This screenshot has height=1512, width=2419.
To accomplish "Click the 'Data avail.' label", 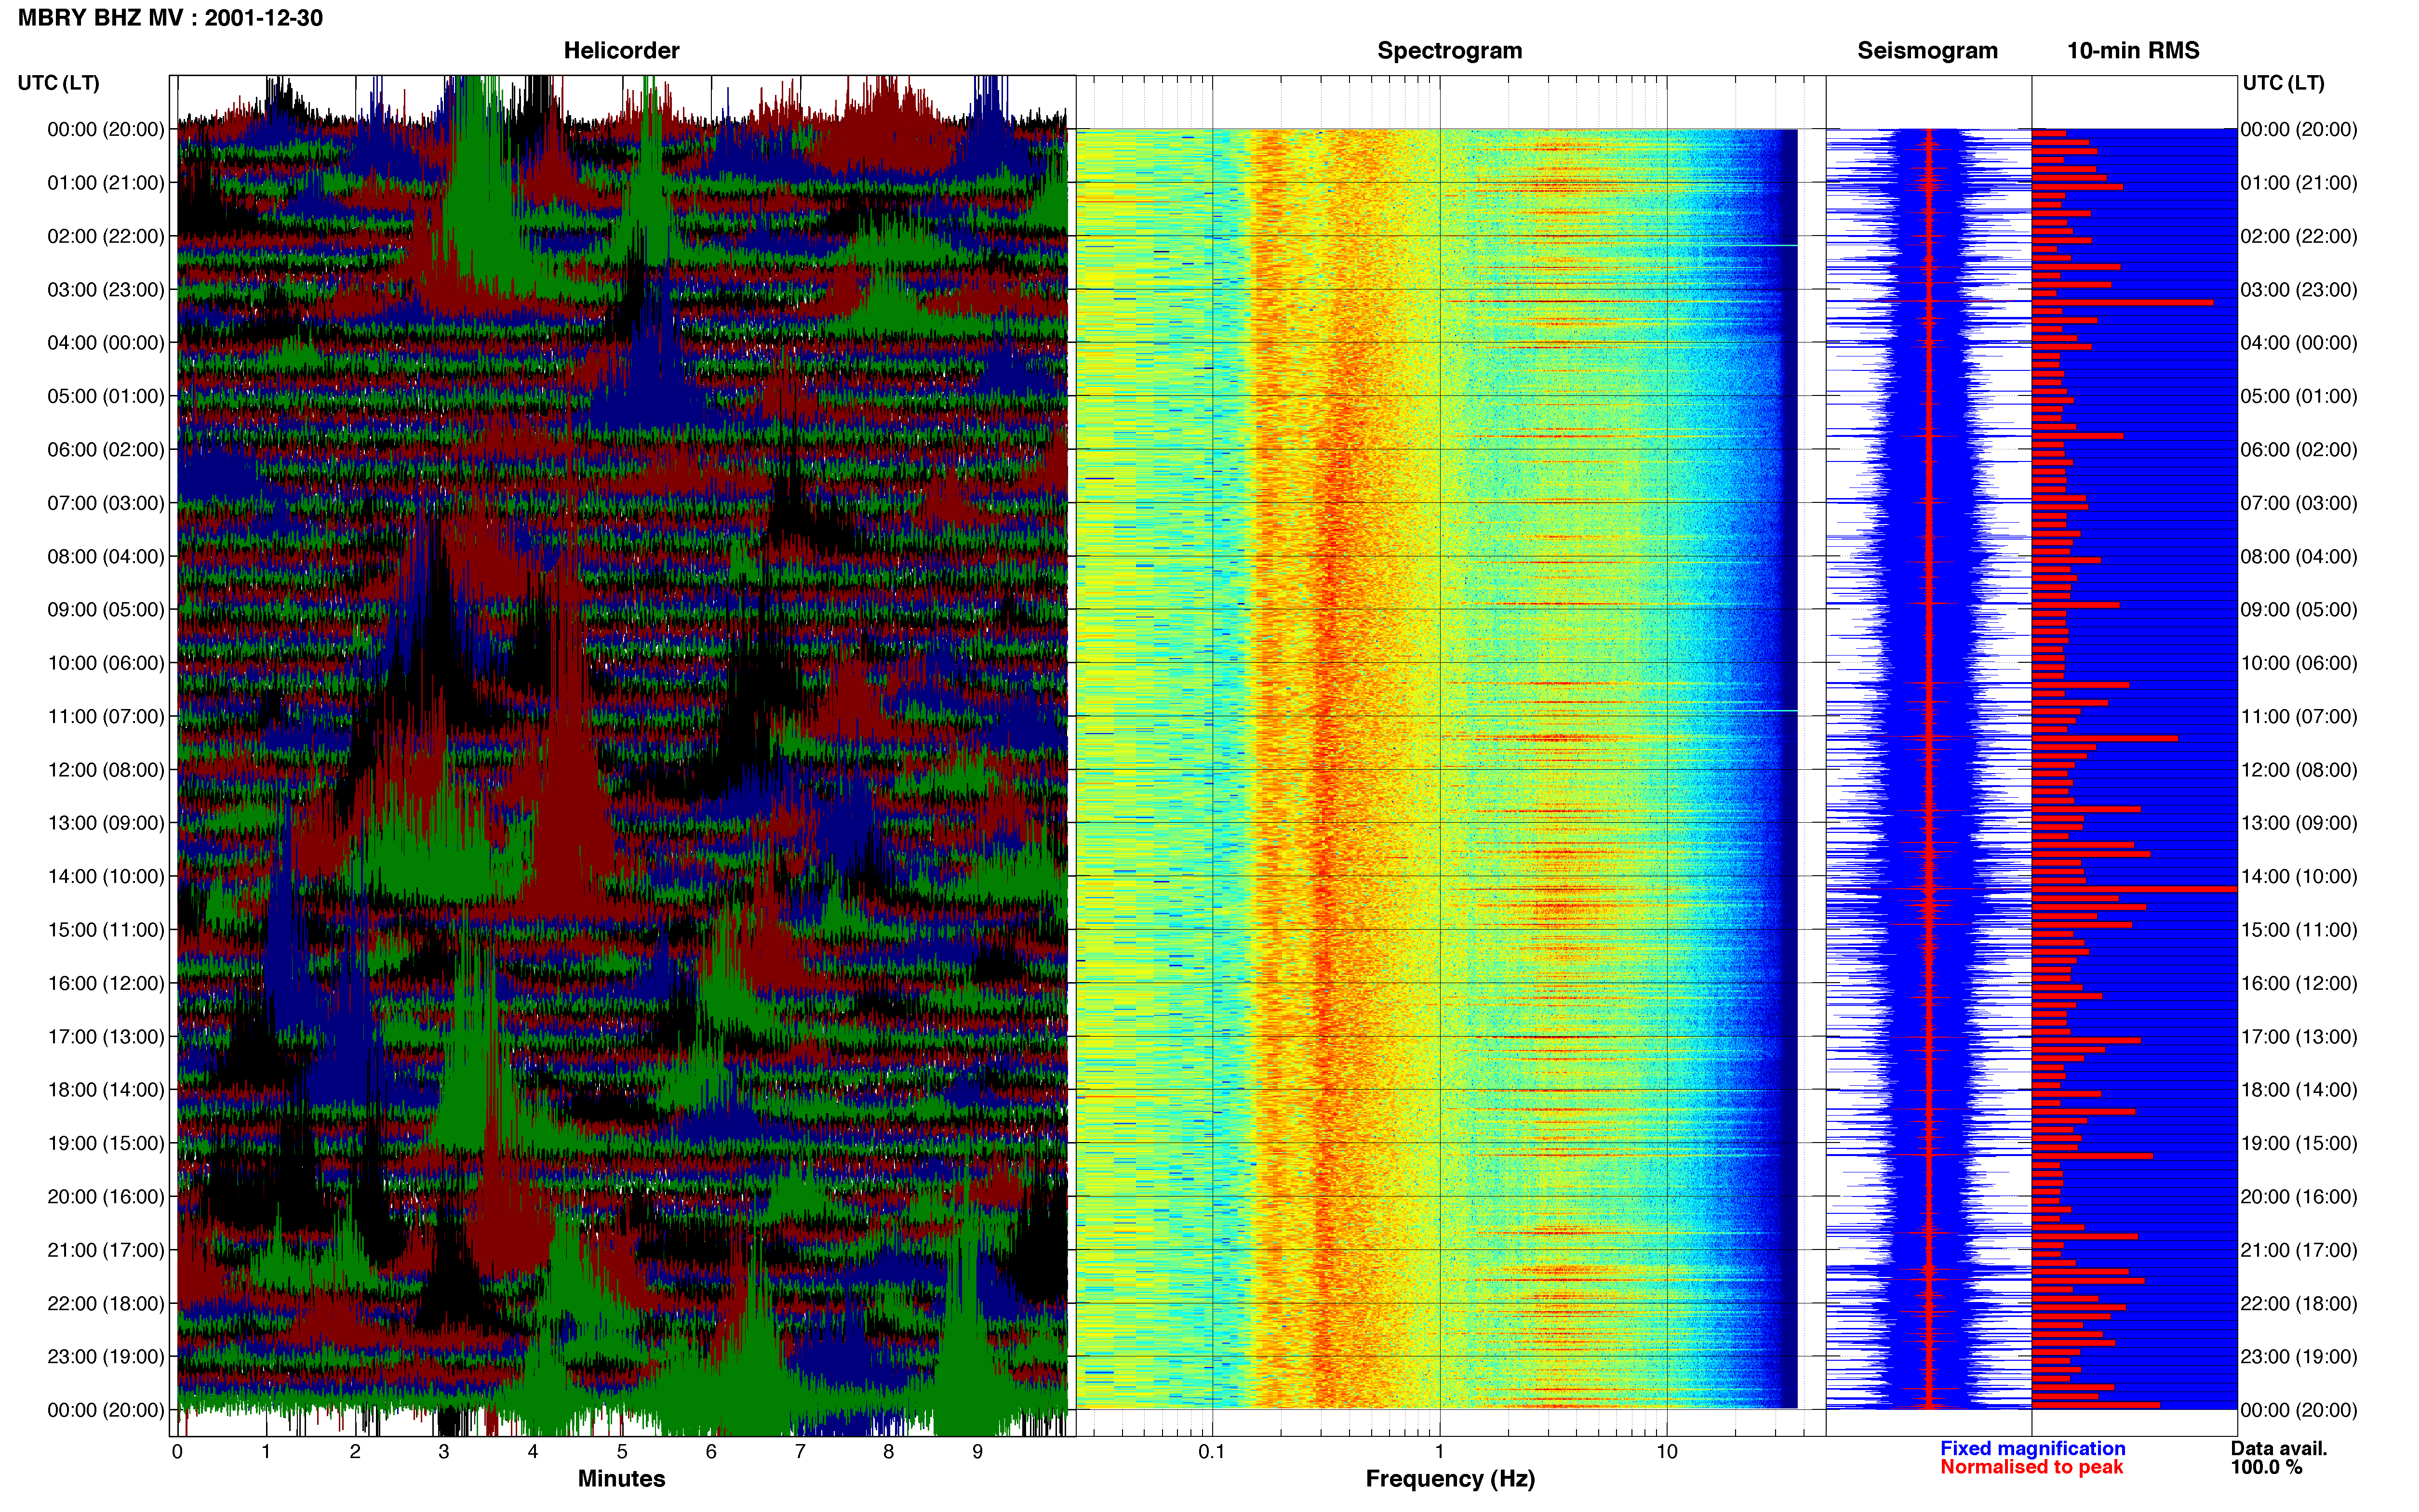I will pyautogui.click(x=2279, y=1449).
